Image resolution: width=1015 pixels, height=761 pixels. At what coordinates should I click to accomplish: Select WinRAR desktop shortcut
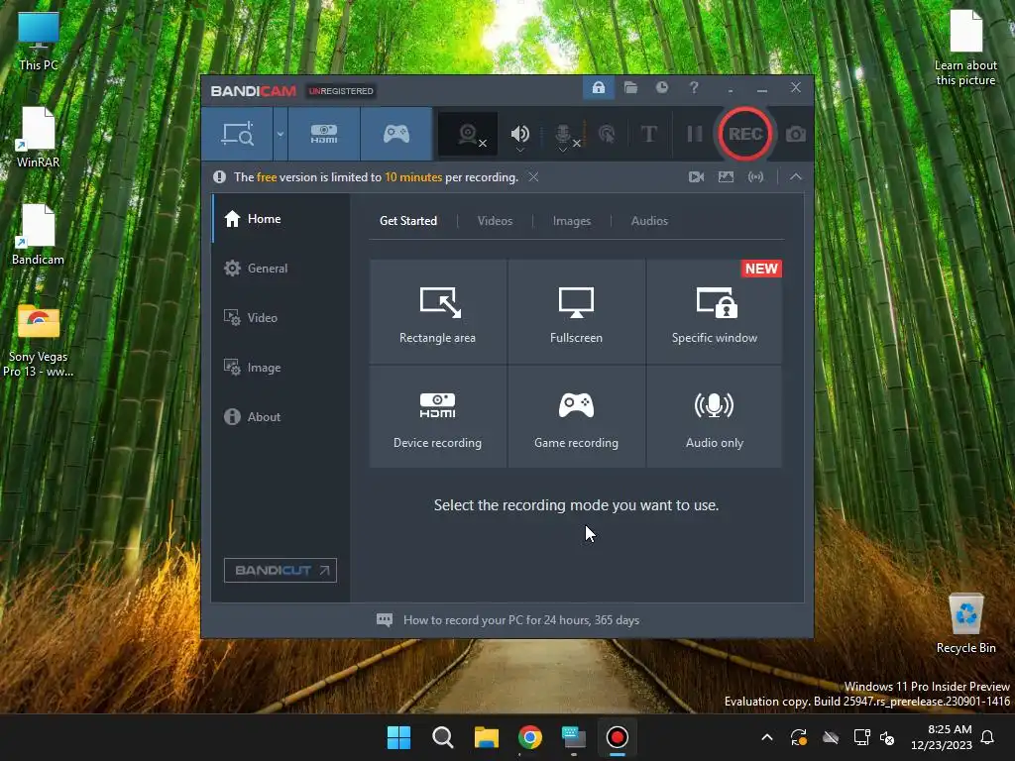(39, 138)
